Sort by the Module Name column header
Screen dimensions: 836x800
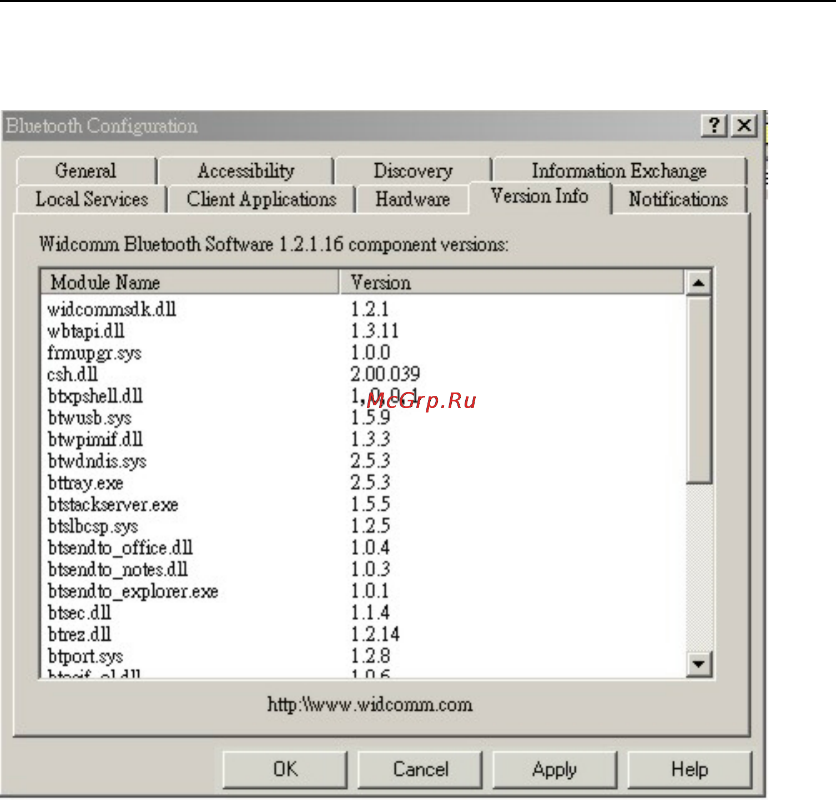190,282
